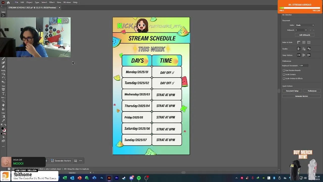Screen dimensions: 323x182
Task: Click the Edit Artboards button
Action: [x=305, y=35]
